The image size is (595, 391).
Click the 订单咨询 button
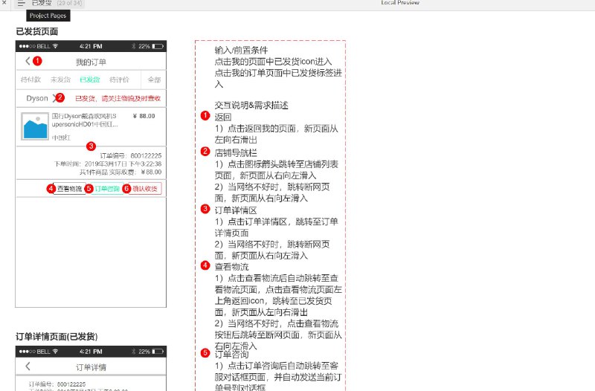coord(107,189)
